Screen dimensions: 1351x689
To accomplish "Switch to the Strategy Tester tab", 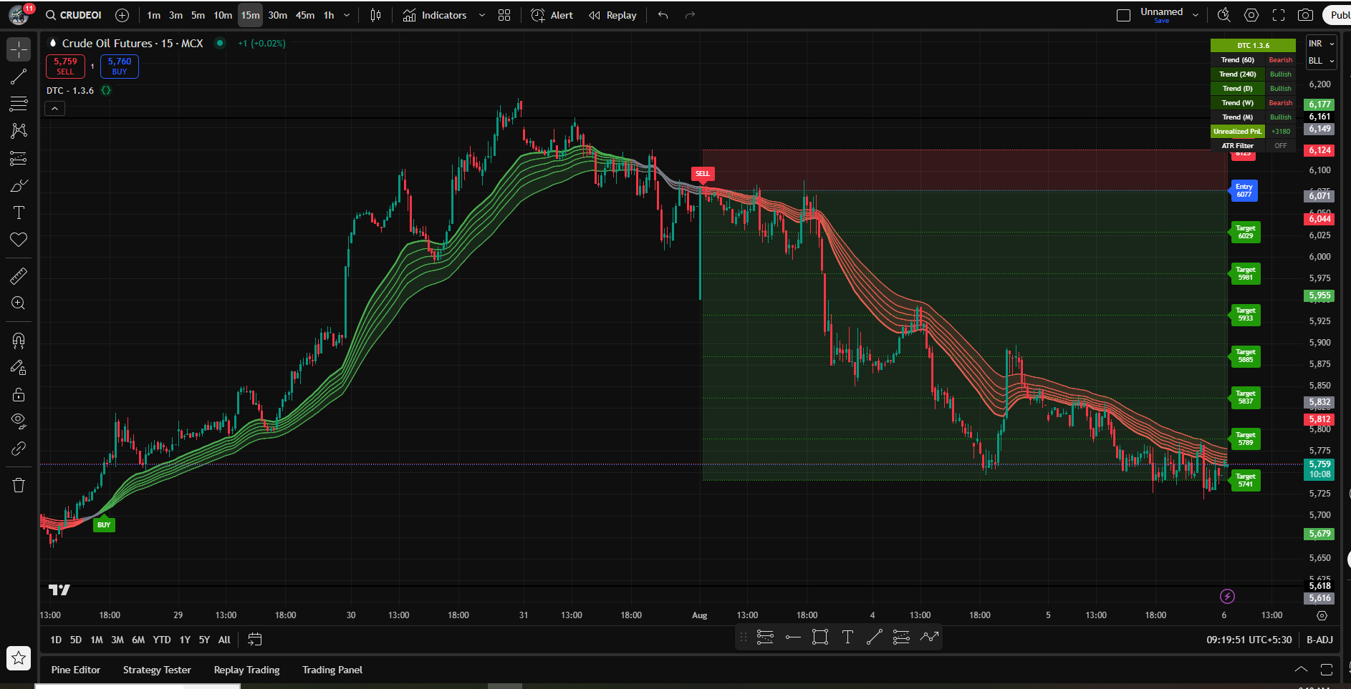I will [x=157, y=670].
